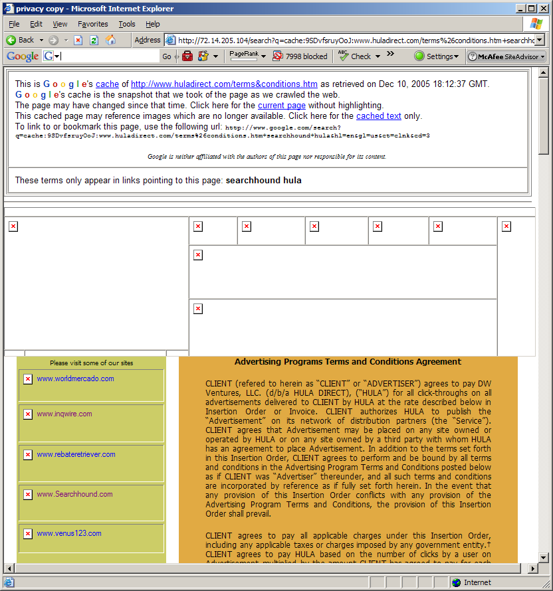Go to the Home page icon

click(110, 40)
